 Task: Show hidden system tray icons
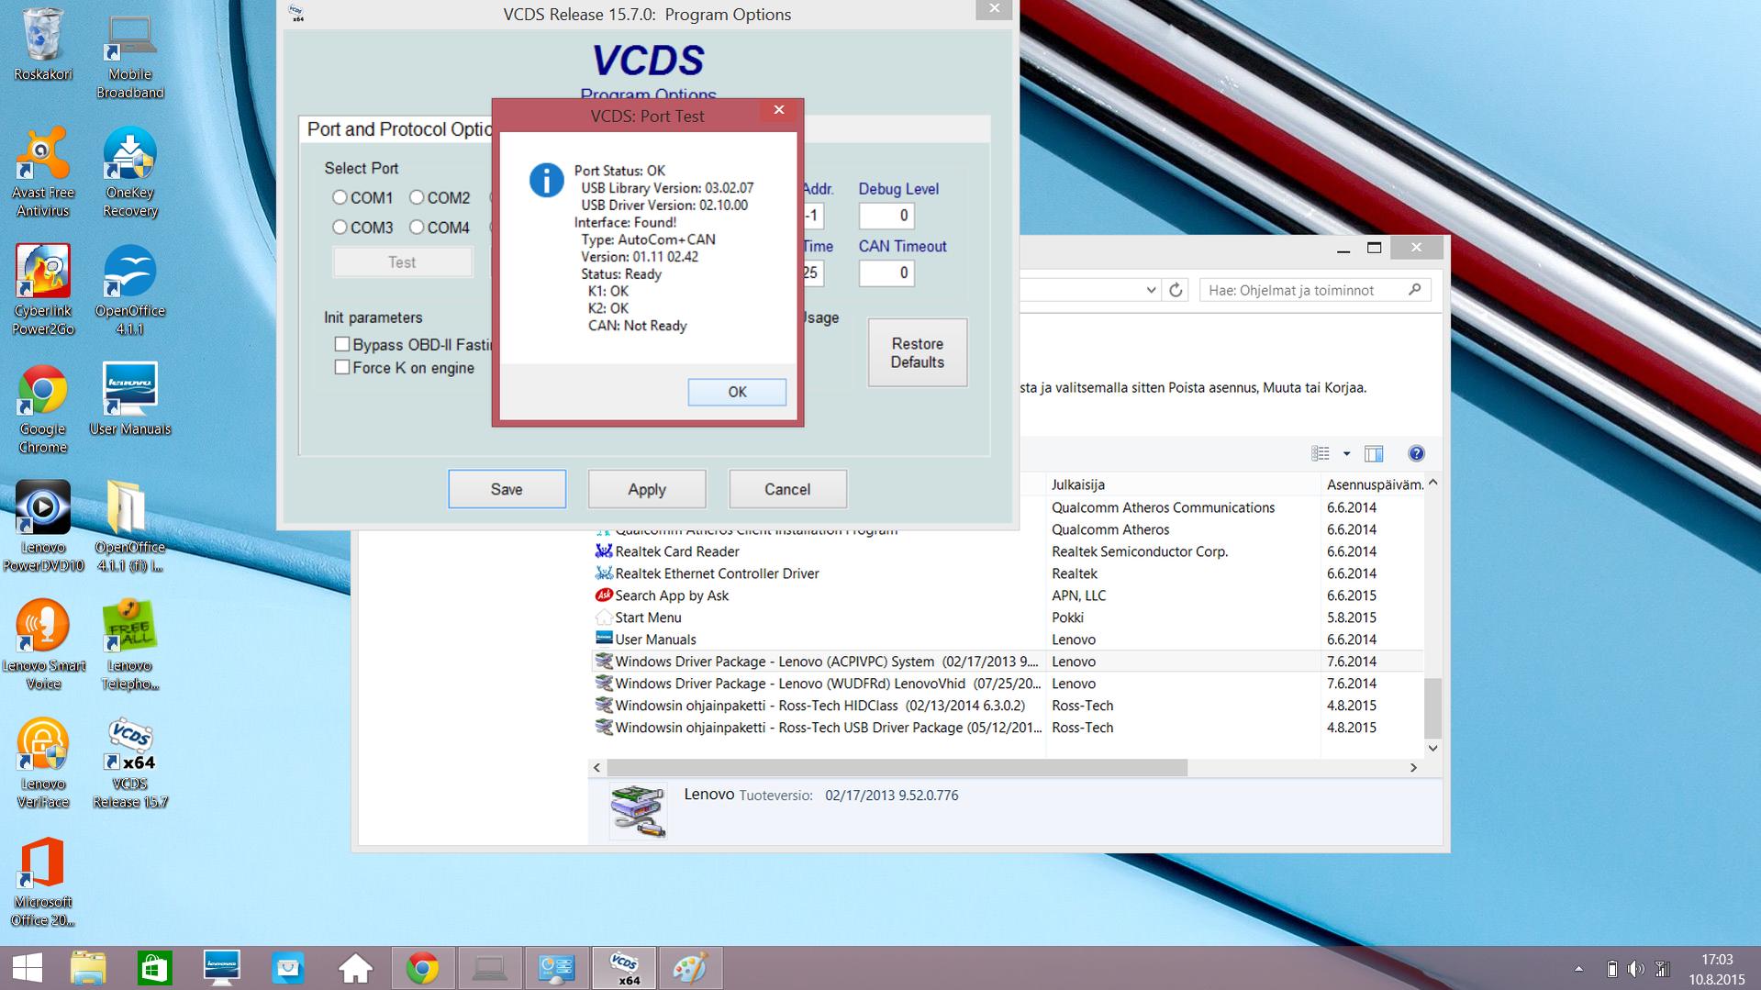[x=1578, y=968]
